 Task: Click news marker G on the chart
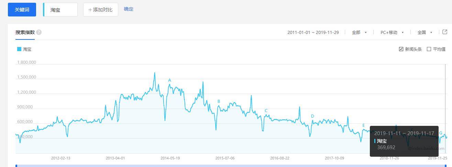point(441,133)
